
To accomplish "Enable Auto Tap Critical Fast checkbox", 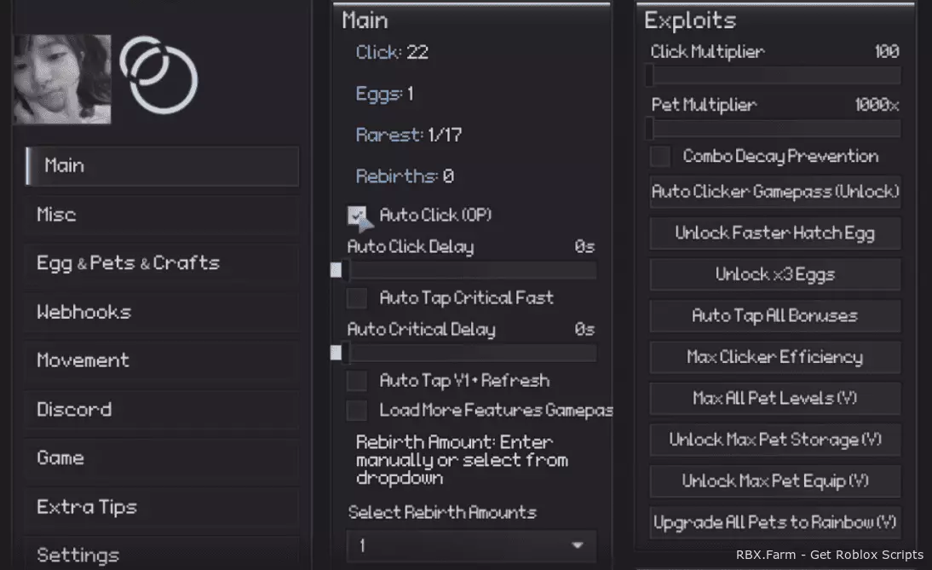I will (x=357, y=297).
